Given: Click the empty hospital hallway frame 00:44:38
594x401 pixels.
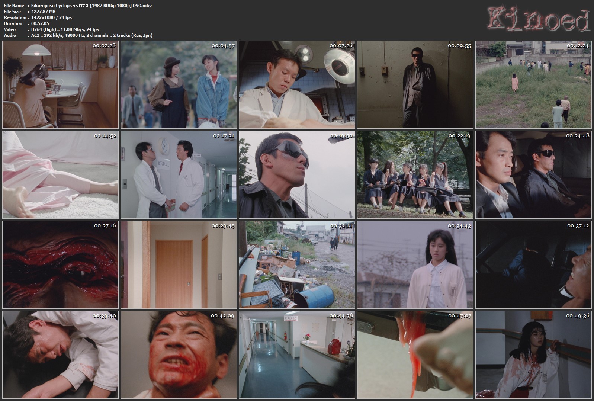Looking at the screenshot, I should (297, 355).
